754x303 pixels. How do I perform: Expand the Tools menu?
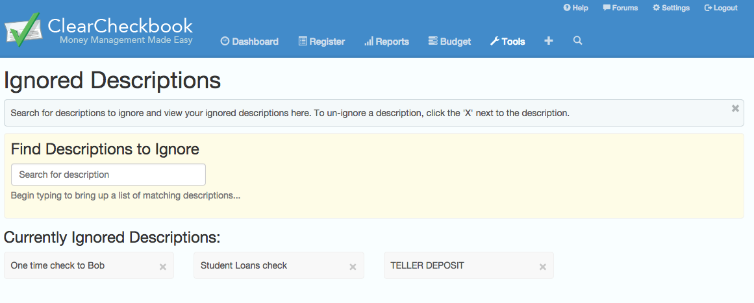pyautogui.click(x=507, y=42)
